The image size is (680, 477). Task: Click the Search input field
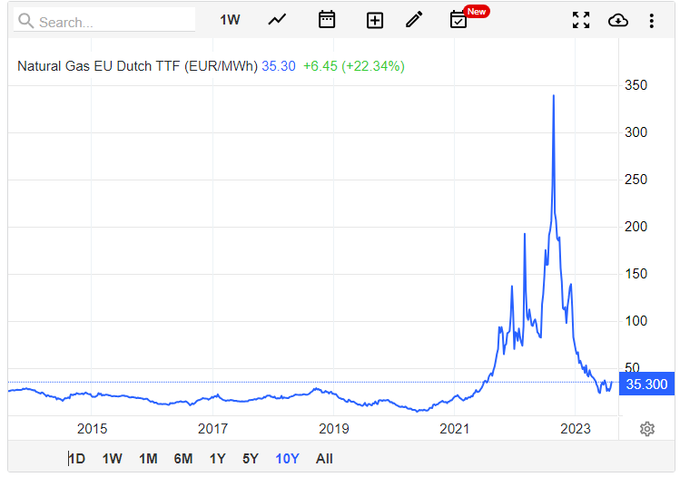[x=104, y=21]
